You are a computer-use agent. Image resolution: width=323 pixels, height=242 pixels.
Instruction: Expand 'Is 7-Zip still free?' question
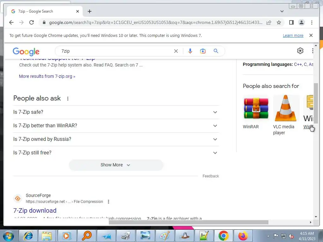point(116,153)
